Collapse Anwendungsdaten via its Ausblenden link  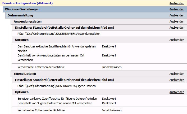pyautogui.click(x=177, y=21)
